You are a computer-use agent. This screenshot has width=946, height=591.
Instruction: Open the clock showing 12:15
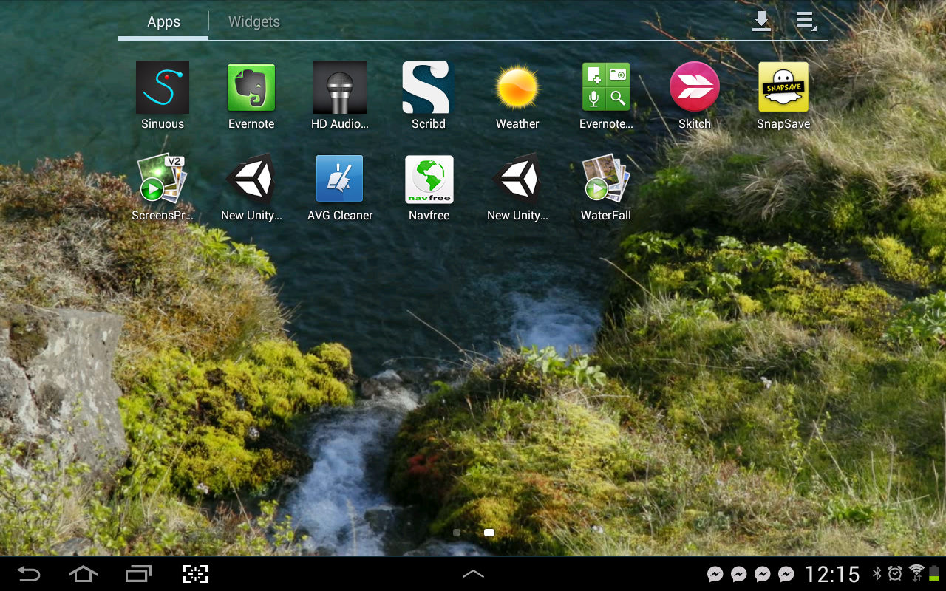[832, 574]
